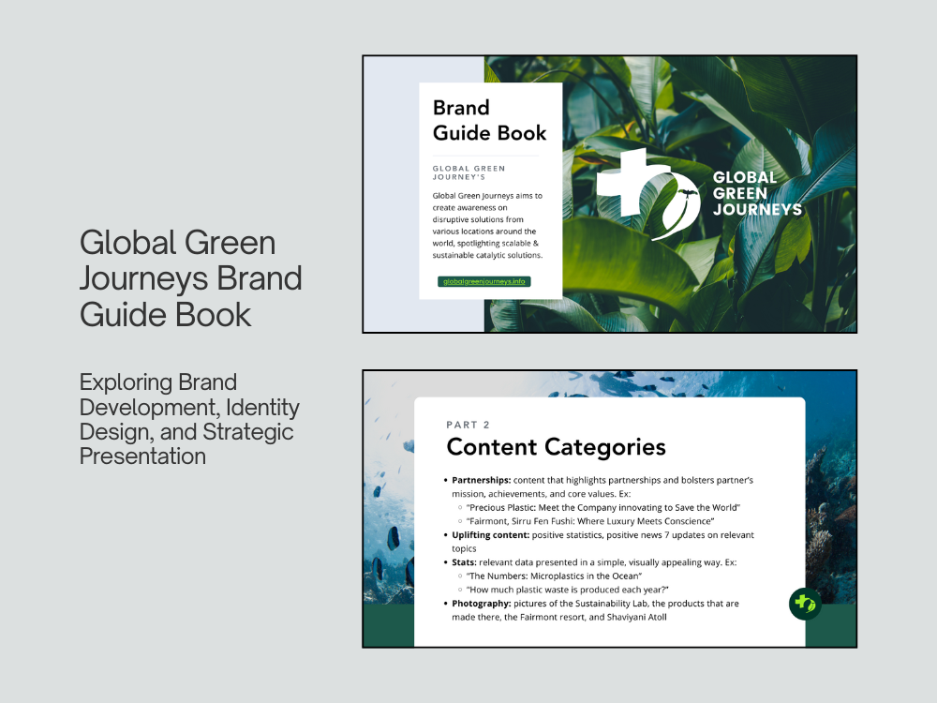
Task: Click the 'PART 2' label
Action: [468, 425]
